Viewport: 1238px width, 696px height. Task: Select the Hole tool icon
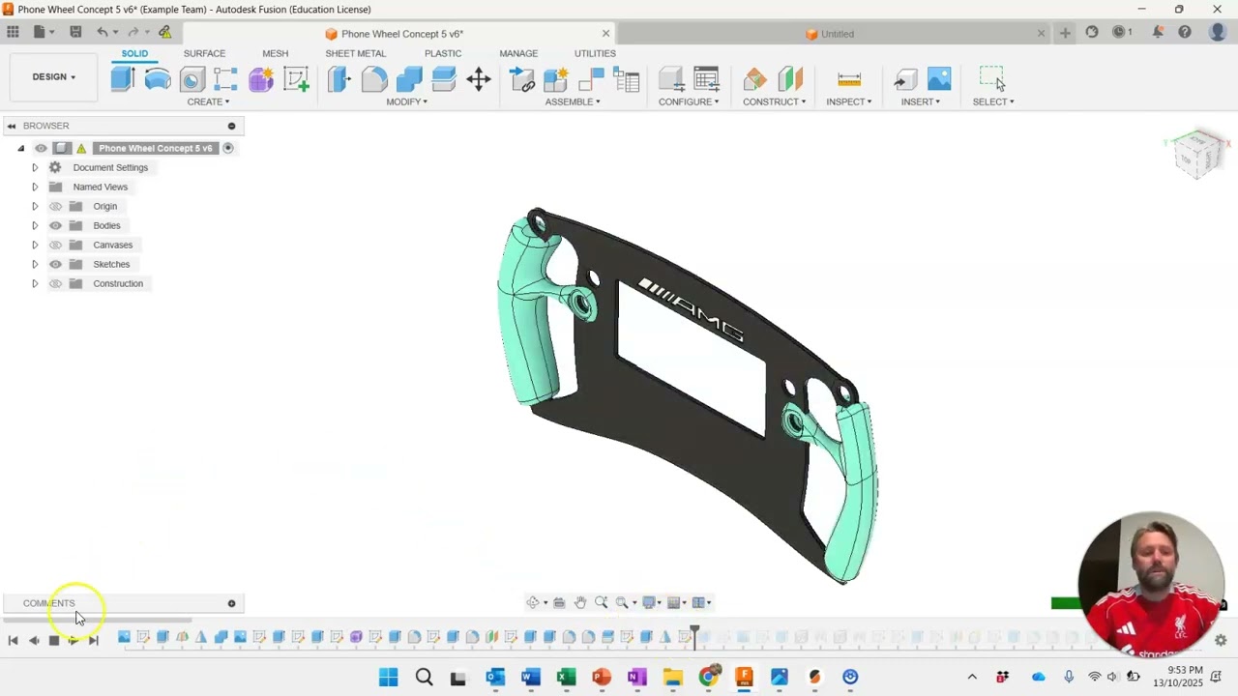[x=192, y=79]
